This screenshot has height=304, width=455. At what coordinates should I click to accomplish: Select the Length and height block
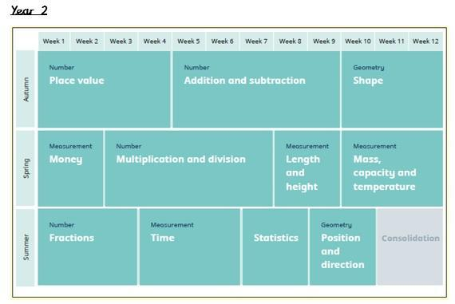pos(307,168)
